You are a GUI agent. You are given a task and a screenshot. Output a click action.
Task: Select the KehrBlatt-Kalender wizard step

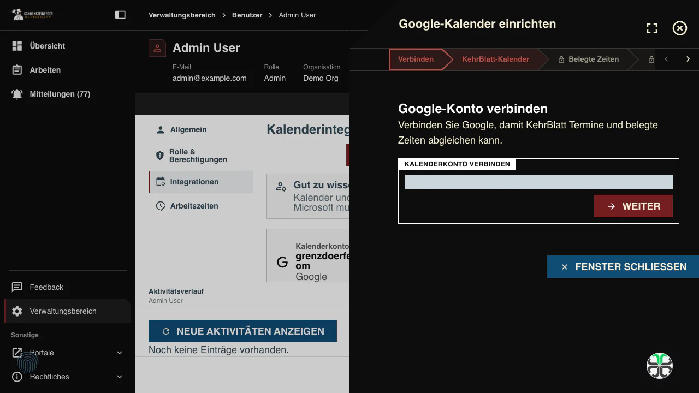[495, 59]
